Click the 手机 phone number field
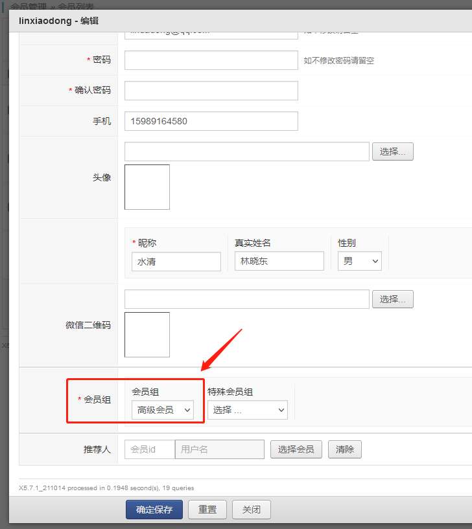472x529 pixels. (211, 121)
